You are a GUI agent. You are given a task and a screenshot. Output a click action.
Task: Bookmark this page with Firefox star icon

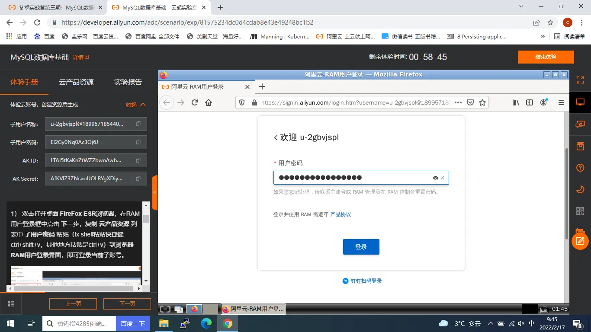click(x=482, y=102)
